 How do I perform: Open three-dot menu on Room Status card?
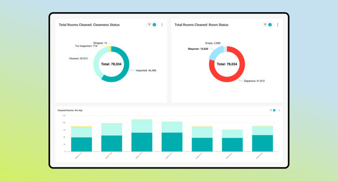(278, 25)
